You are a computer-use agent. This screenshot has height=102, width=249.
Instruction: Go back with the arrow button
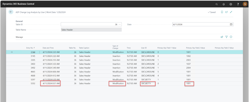(x=11, y=12)
